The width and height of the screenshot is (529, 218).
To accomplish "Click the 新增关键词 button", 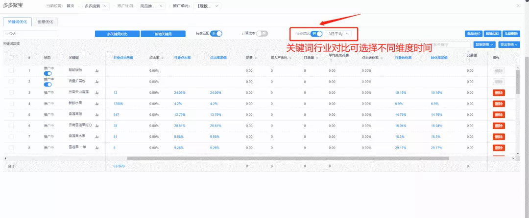I will click(x=163, y=34).
